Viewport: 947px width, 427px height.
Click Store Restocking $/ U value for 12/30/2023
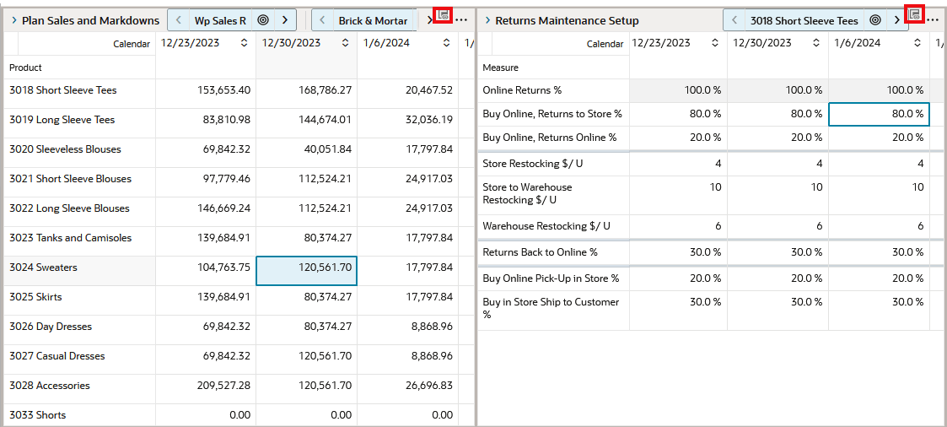click(778, 164)
